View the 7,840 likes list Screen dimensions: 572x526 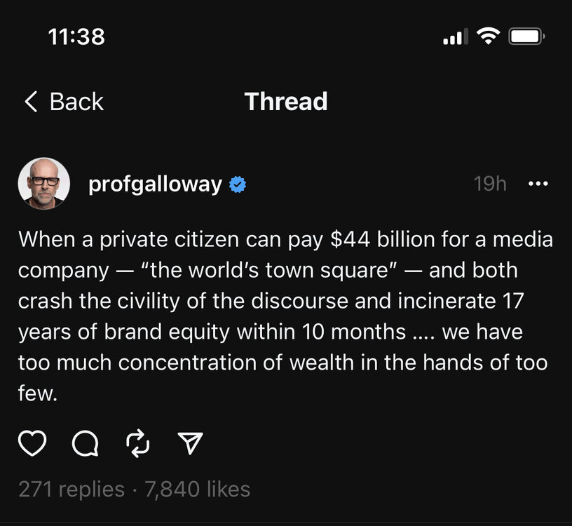click(x=197, y=489)
